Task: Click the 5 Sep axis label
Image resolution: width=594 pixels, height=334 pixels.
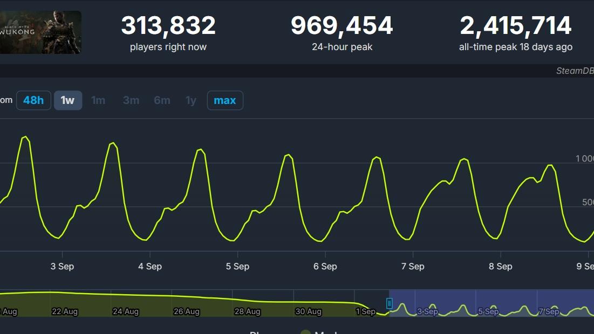Action: click(x=237, y=266)
